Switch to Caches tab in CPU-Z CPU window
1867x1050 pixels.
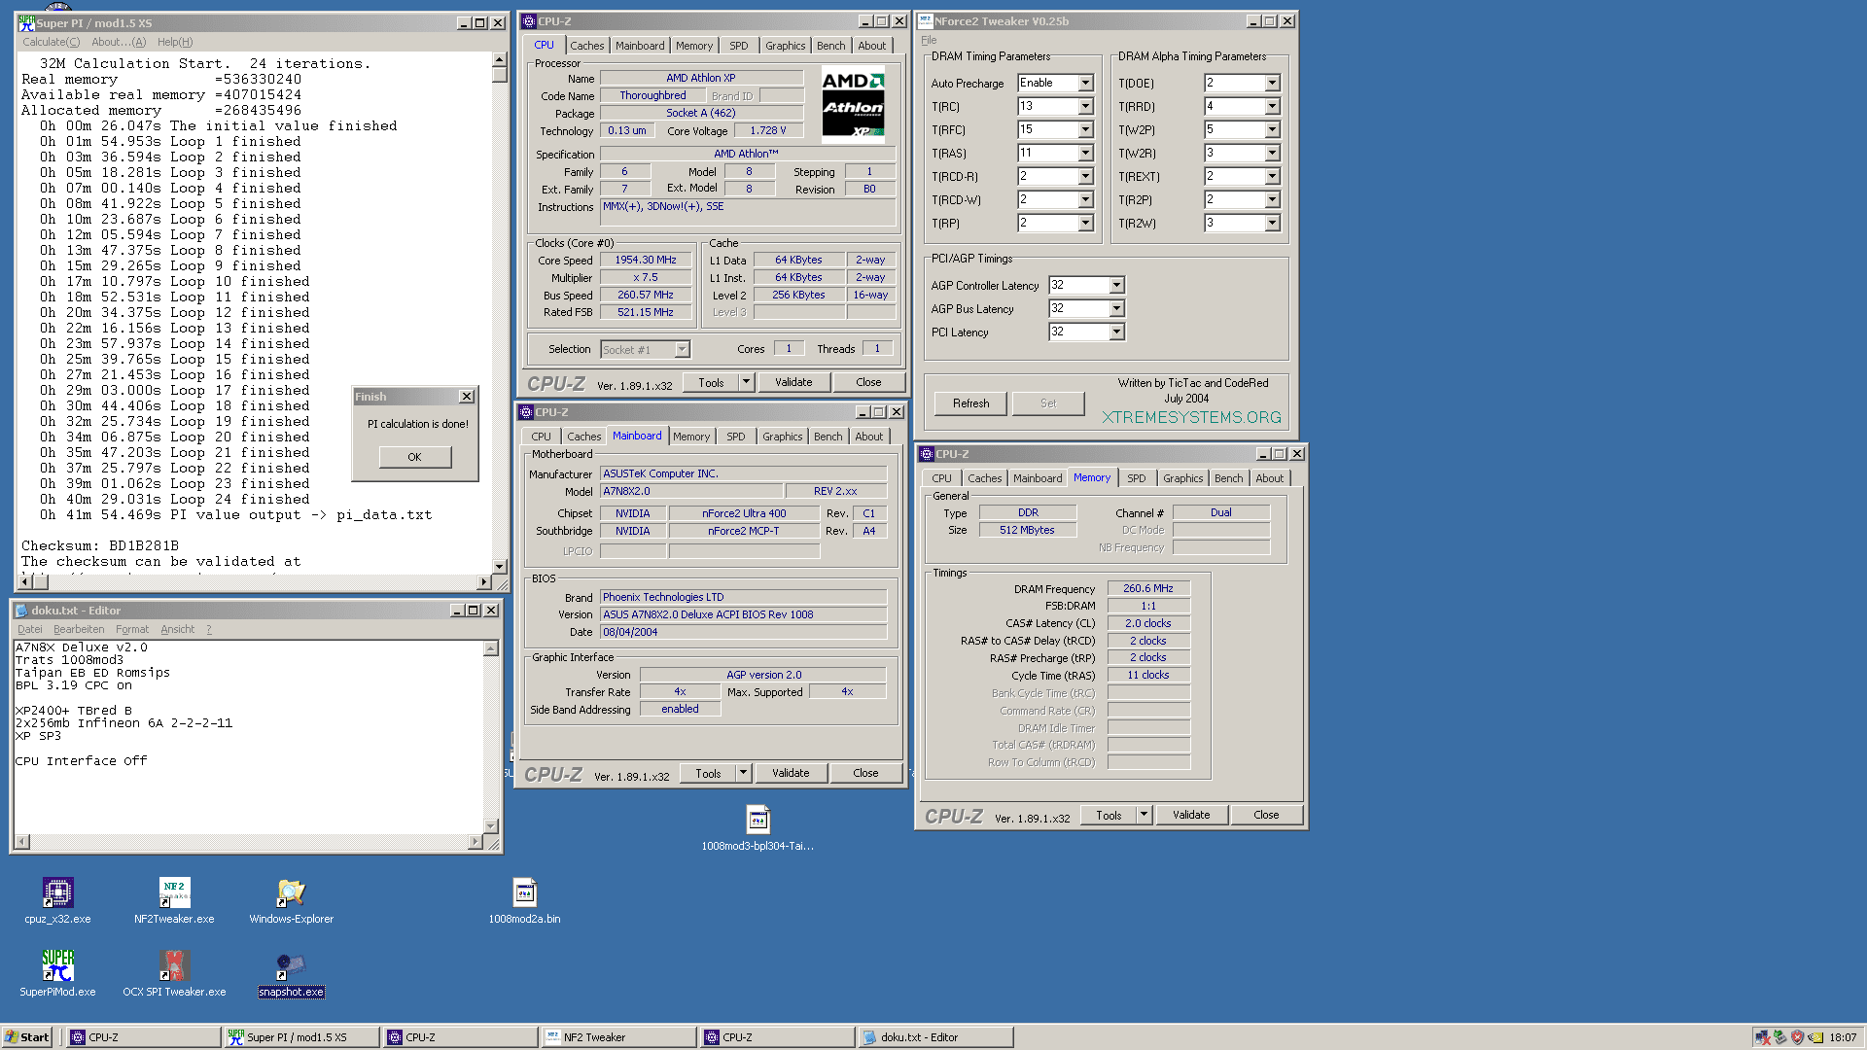[x=586, y=46]
